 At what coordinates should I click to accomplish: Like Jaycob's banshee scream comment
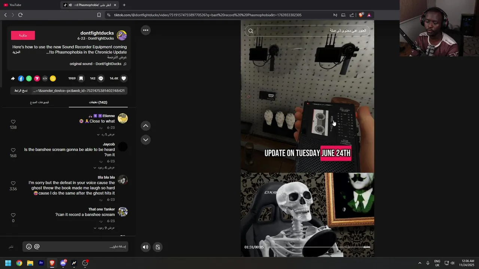13,150
